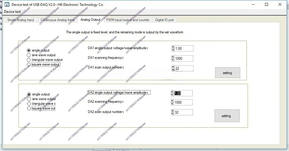289x151 pixels.
Task: Increase DA2 scanning frequency spinner
Action: coord(172,101)
